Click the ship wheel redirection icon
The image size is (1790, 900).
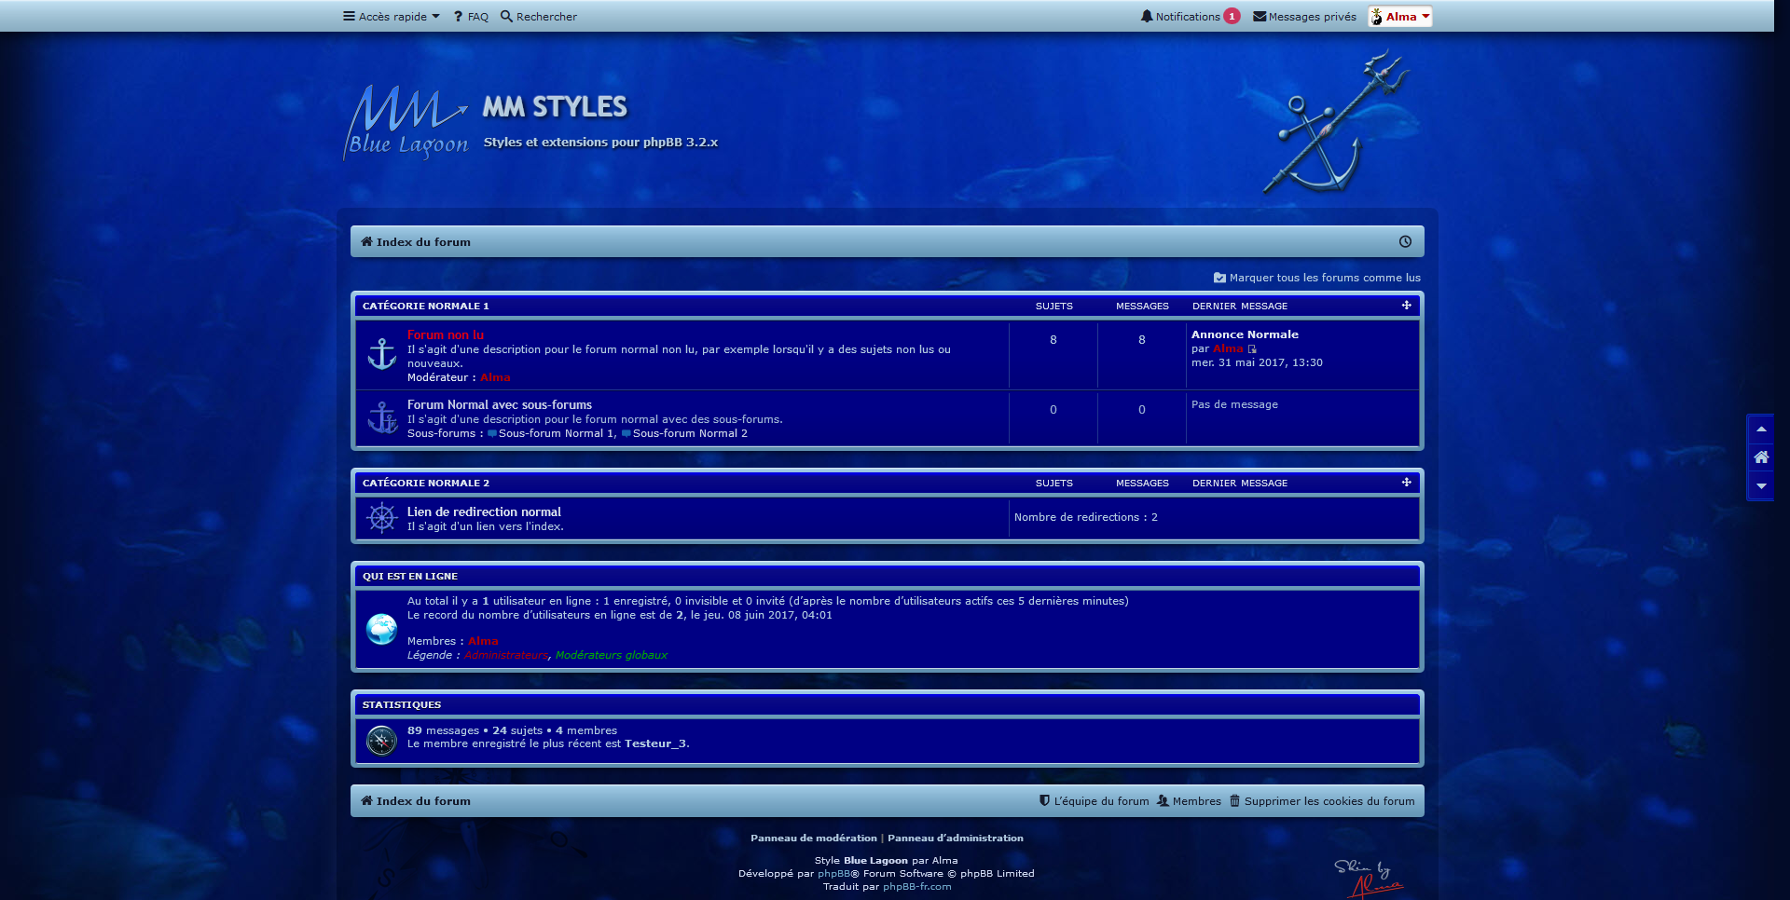382,518
